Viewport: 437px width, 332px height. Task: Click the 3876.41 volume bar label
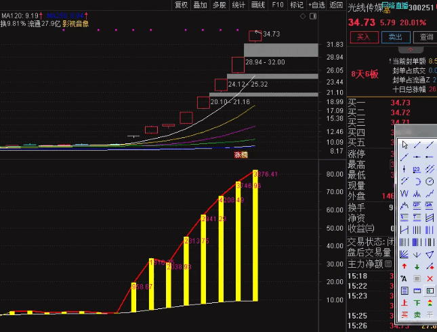click(x=266, y=174)
